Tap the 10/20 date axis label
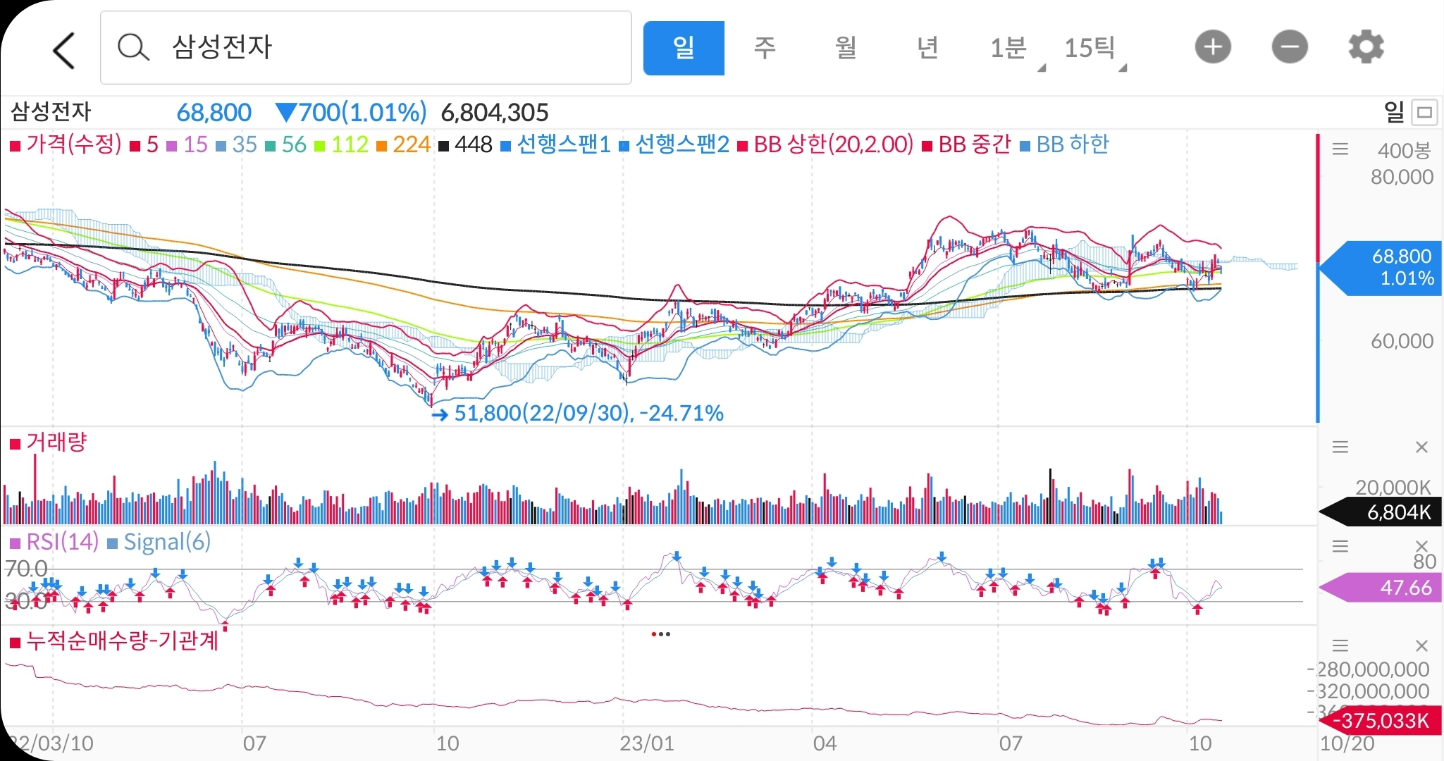1444x761 pixels. [1347, 743]
